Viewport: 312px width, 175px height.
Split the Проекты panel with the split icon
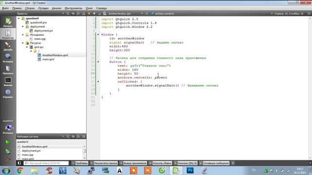(x=78, y=14)
